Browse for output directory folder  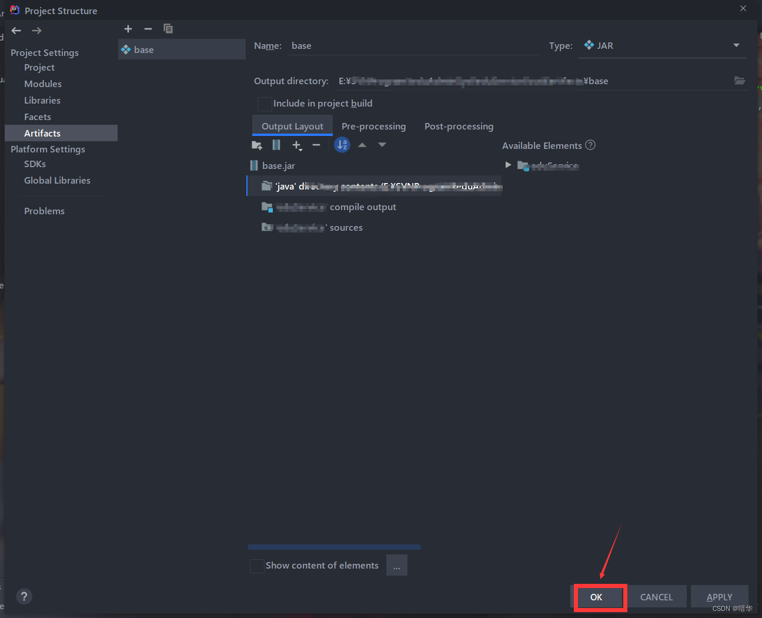(740, 81)
